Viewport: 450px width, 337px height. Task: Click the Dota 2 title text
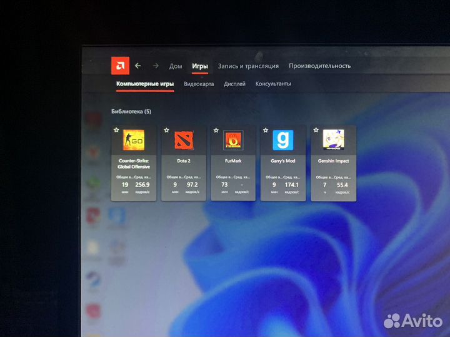coord(184,161)
